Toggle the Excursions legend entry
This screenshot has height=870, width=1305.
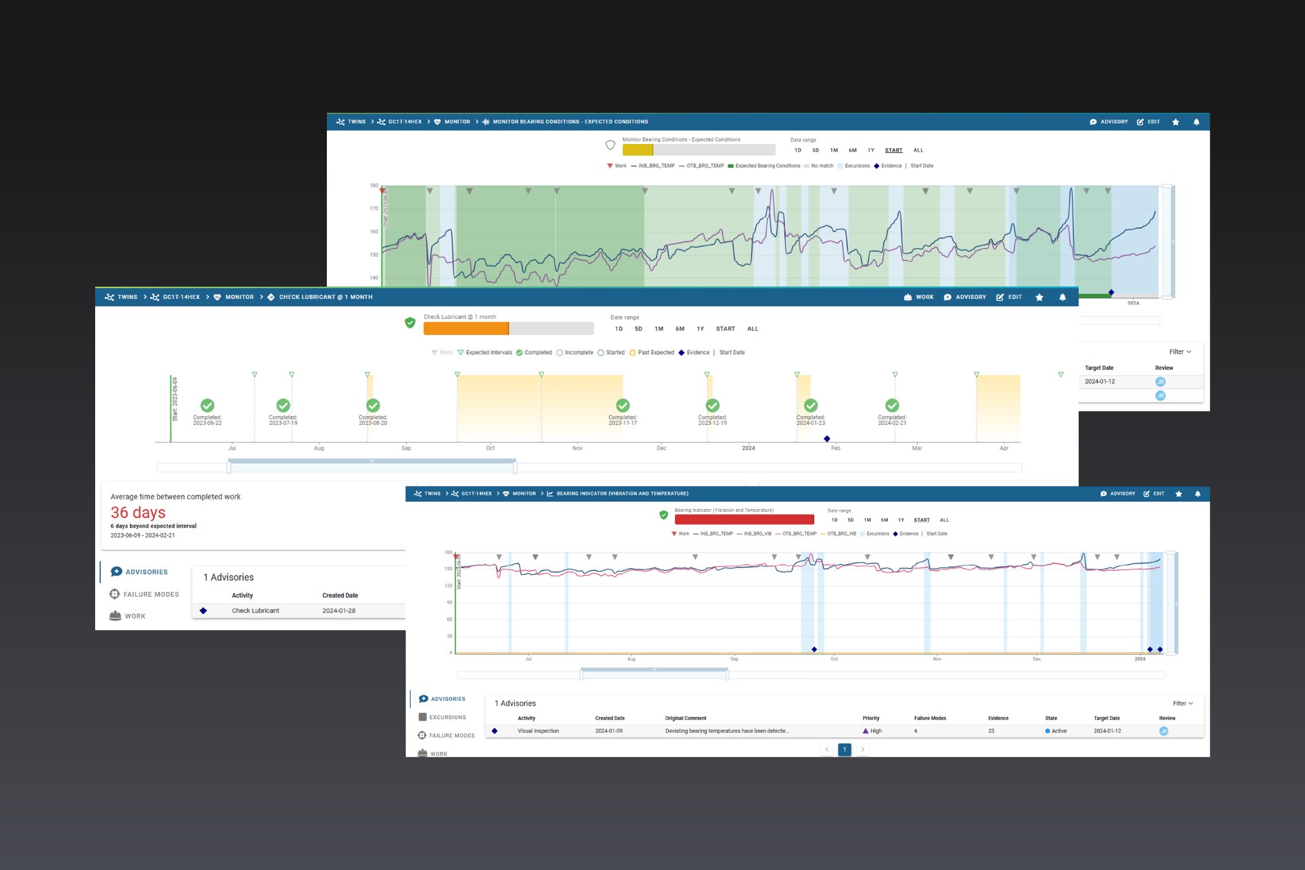point(877,534)
